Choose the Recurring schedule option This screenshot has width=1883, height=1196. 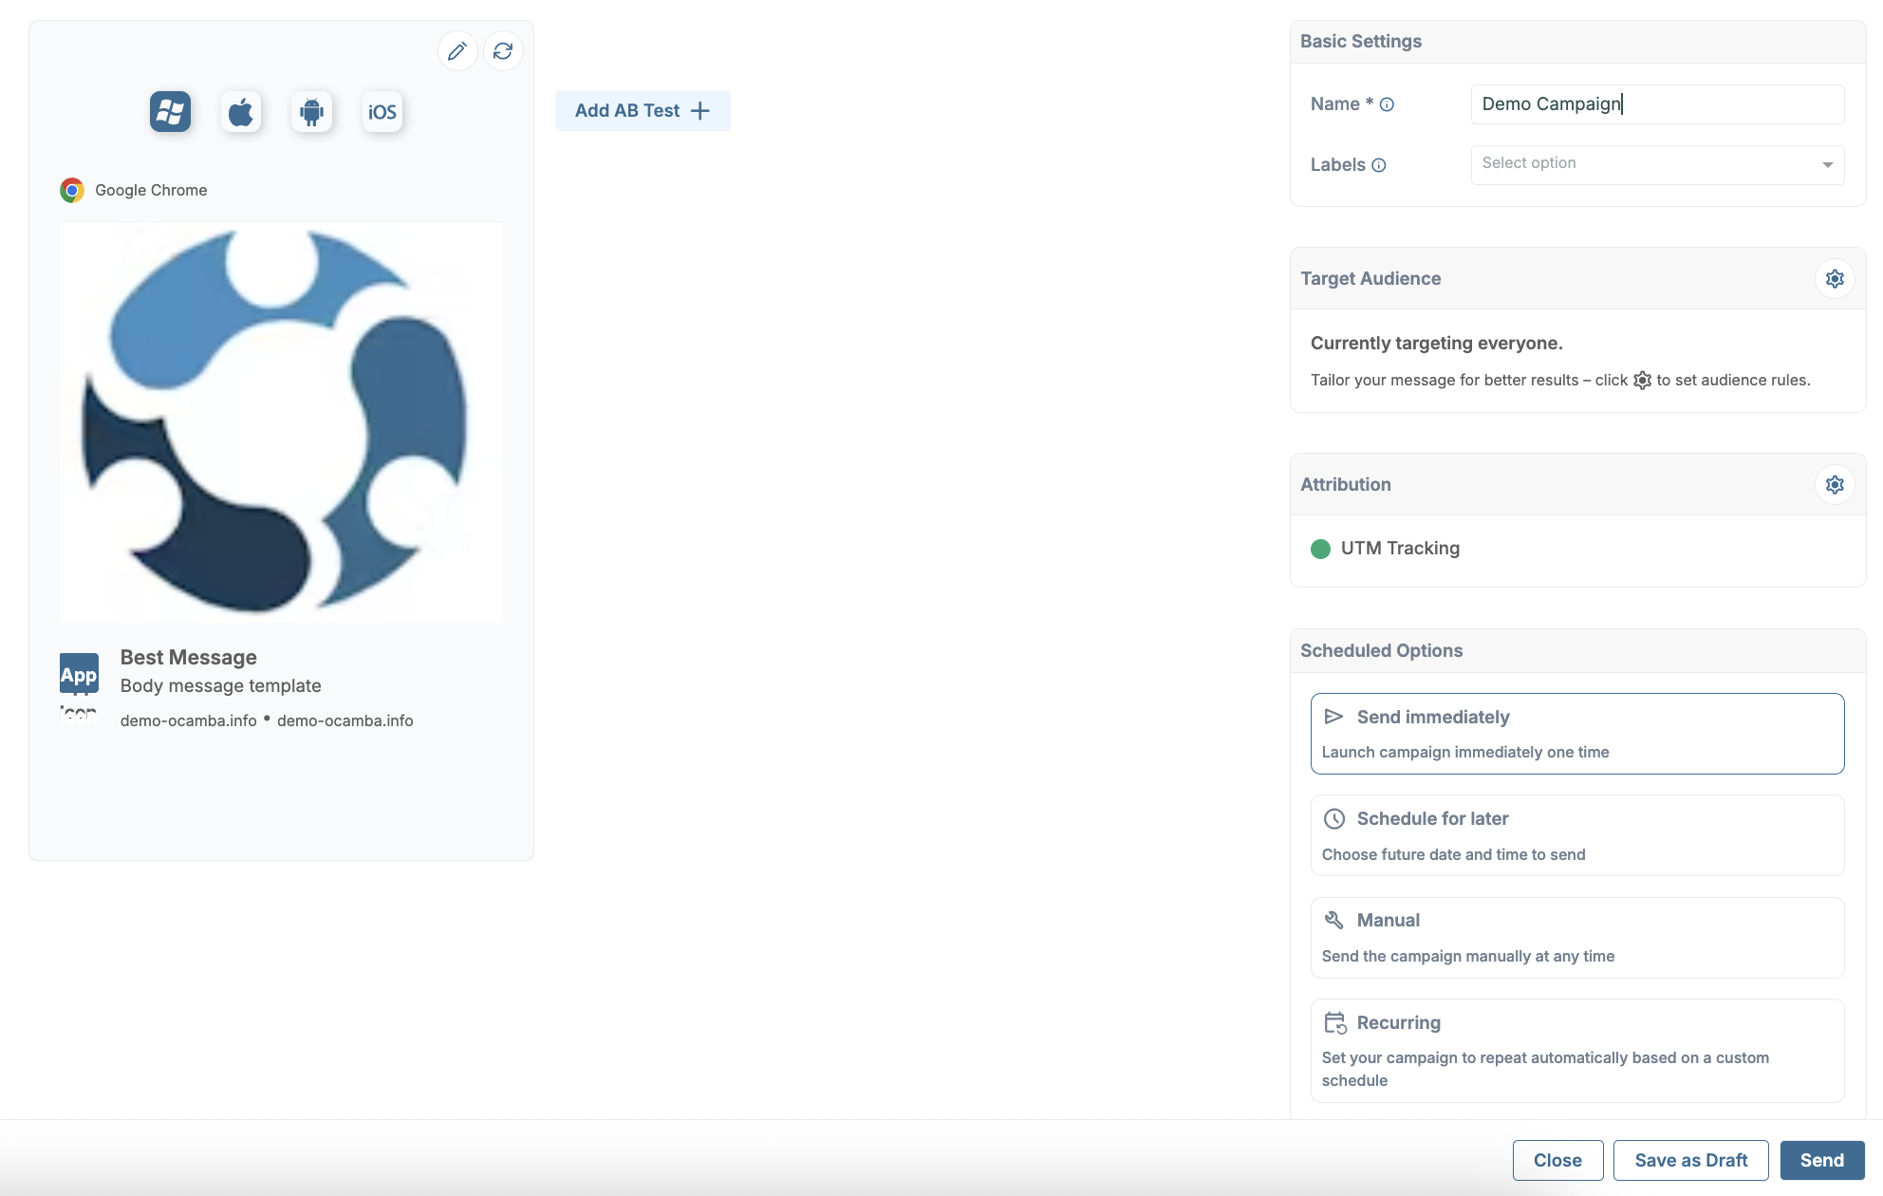tap(1576, 1050)
